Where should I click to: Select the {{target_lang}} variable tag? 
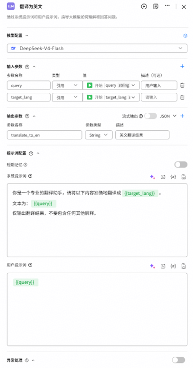140,193
